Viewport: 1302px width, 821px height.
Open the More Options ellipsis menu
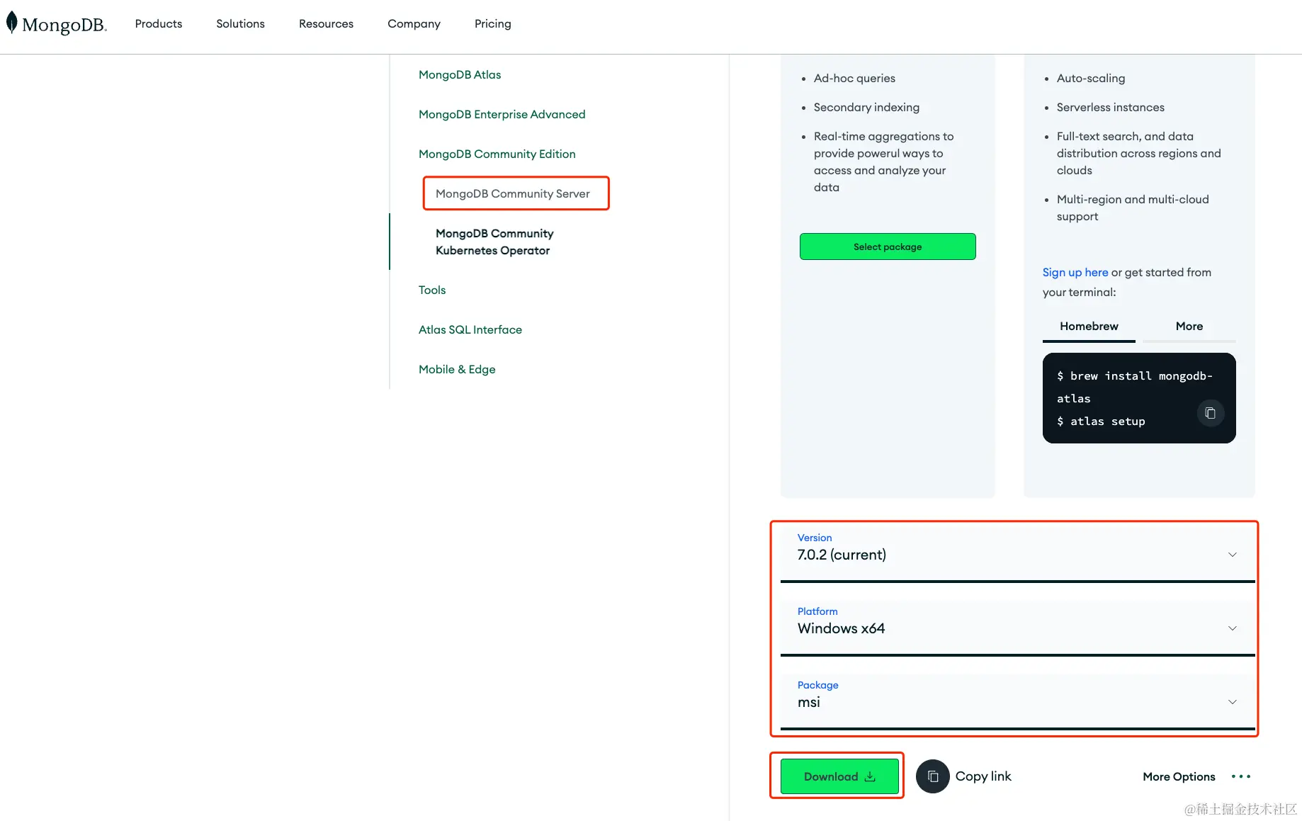[1241, 776]
